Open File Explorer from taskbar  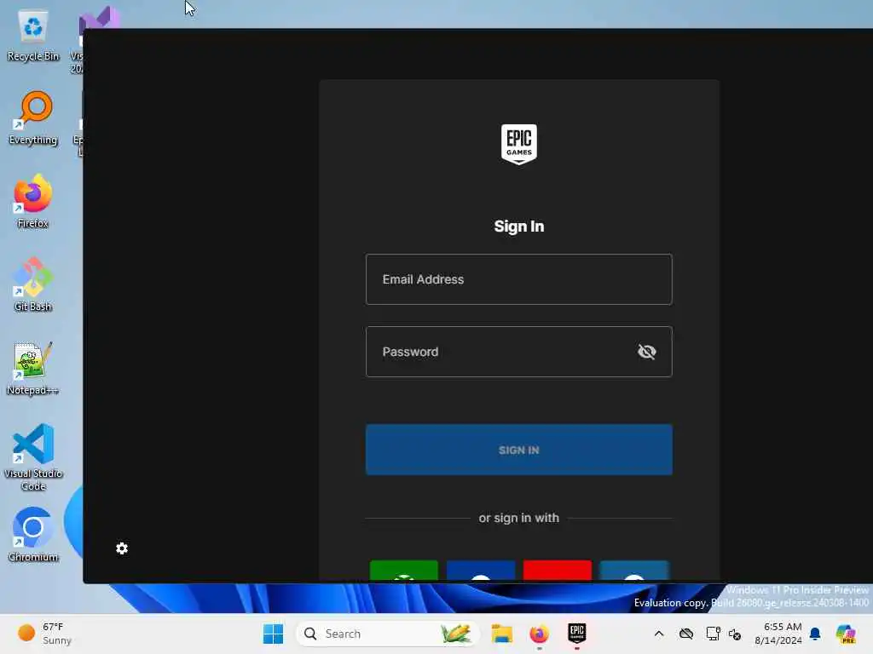click(501, 634)
